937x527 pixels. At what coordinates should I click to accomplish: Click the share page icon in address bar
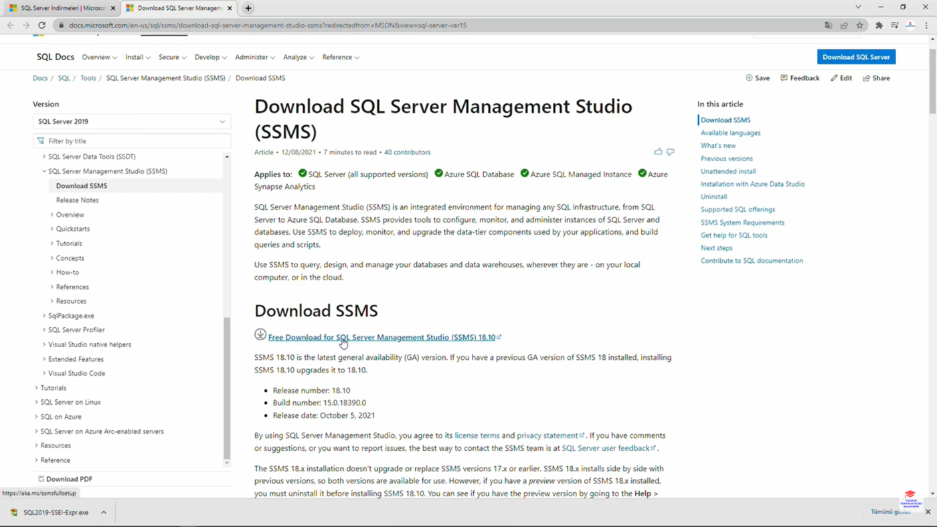(844, 25)
